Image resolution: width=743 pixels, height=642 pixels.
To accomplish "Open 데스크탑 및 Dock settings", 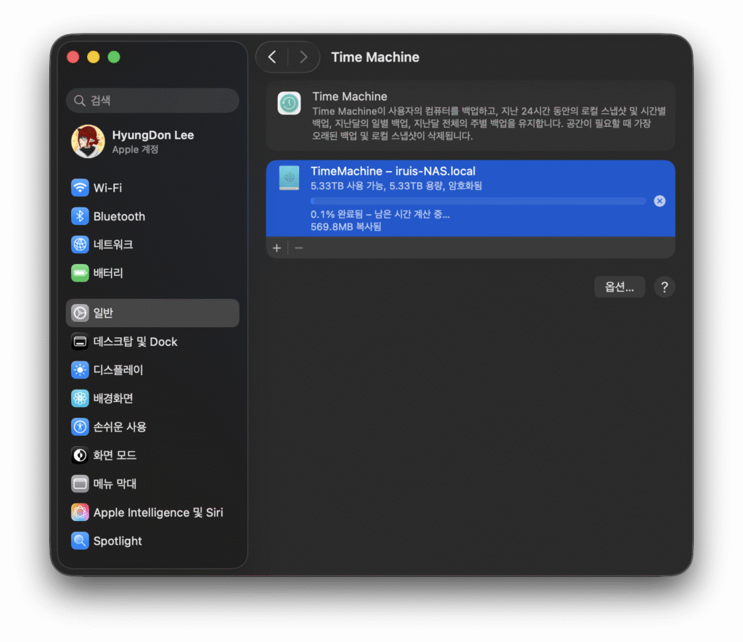I will click(x=135, y=342).
